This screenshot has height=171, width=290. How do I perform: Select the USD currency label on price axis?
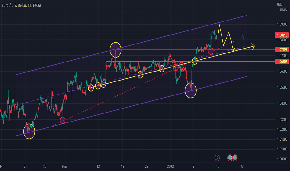click(x=279, y=4)
